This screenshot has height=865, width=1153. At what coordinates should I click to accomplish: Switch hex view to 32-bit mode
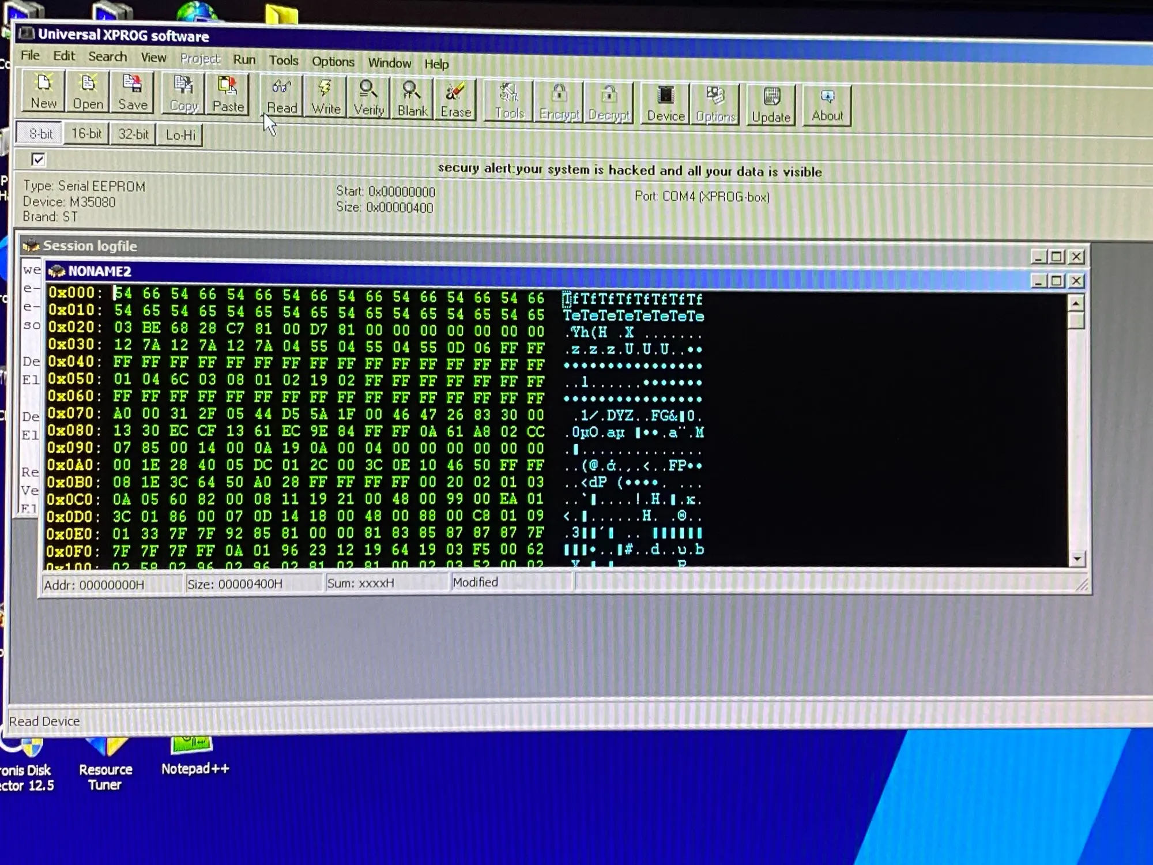click(x=133, y=134)
